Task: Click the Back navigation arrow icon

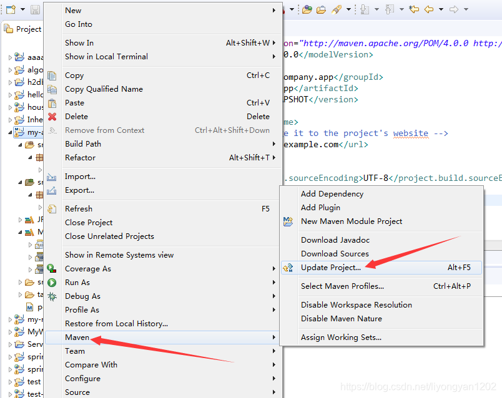Action: [429, 9]
